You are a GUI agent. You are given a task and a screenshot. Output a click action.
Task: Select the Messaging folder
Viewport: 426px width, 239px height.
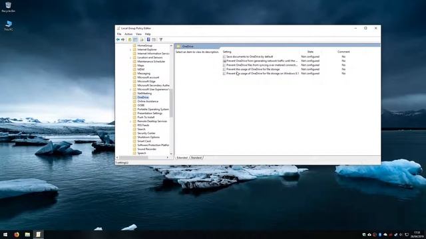141,74
